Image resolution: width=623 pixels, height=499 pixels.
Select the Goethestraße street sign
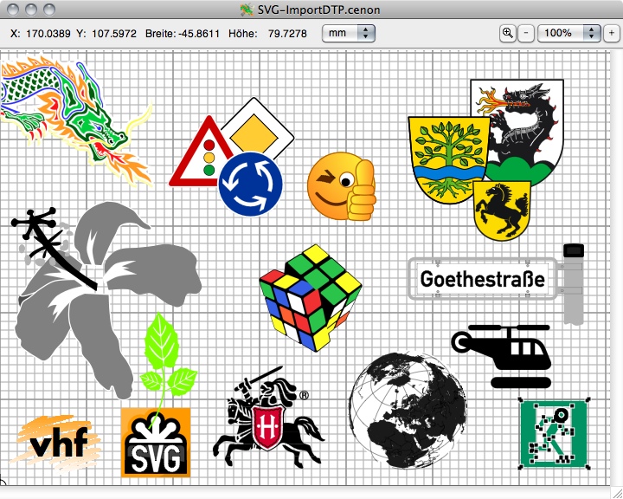(x=482, y=279)
